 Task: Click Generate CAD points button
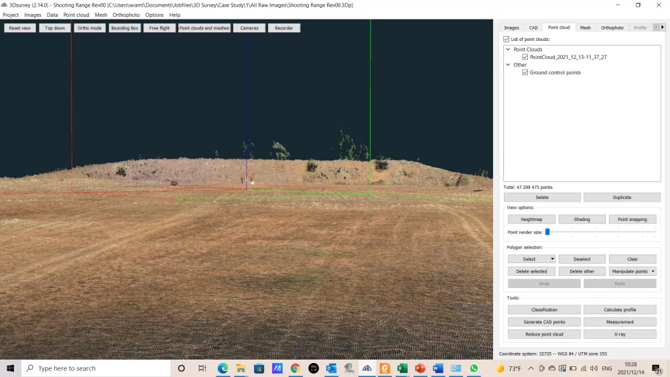tap(544, 322)
